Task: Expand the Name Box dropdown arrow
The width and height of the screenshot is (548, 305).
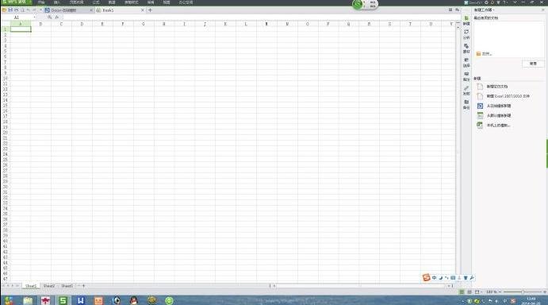Action: click(34, 17)
